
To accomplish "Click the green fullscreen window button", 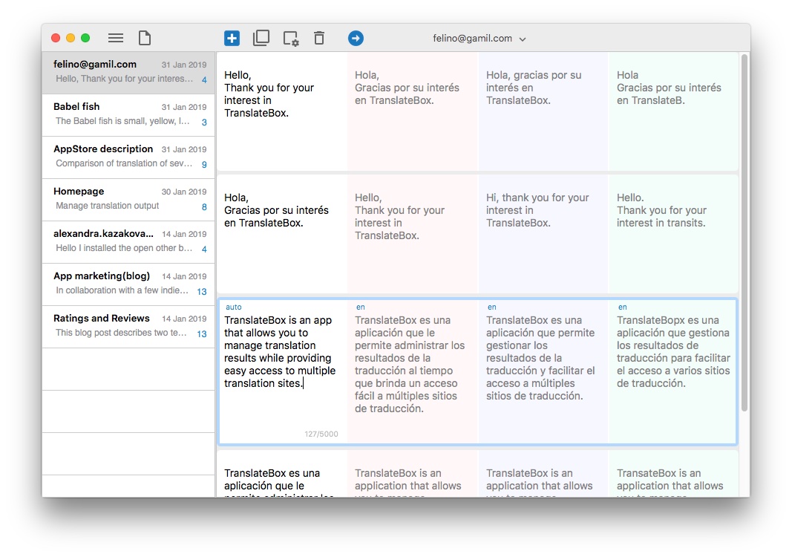I will click(x=85, y=38).
